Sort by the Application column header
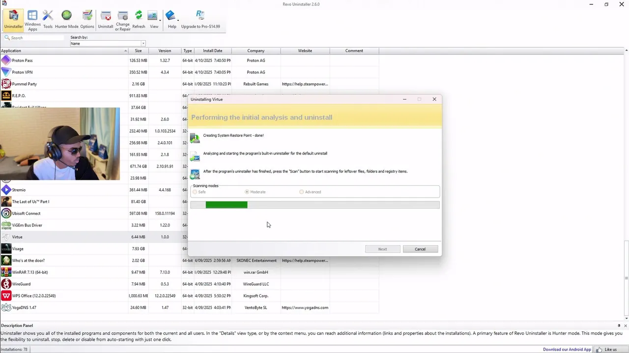Viewport: 629px width, 353px height. click(64, 50)
